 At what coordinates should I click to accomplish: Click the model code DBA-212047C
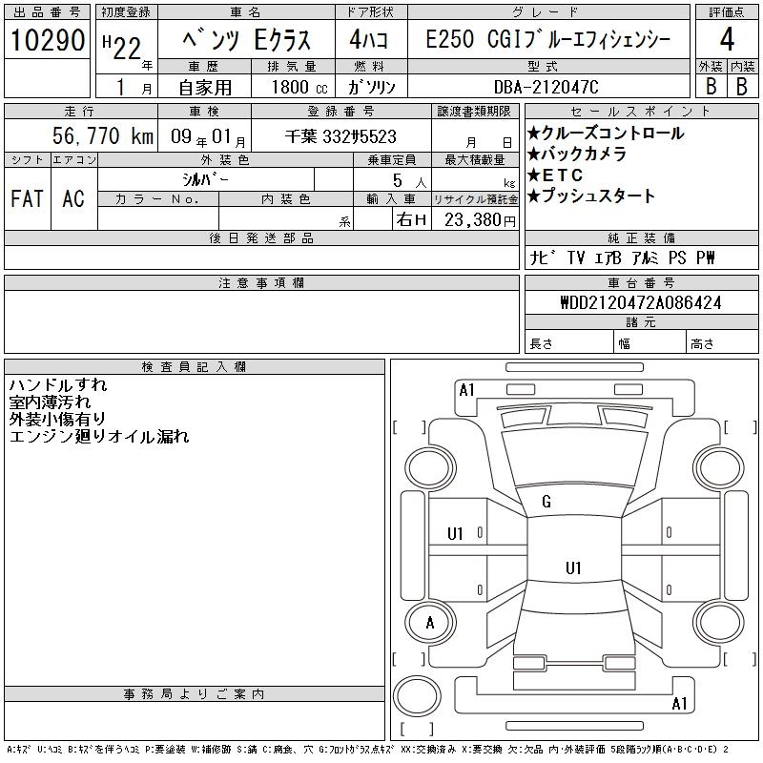[547, 86]
